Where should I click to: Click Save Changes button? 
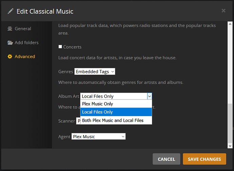click(204, 159)
